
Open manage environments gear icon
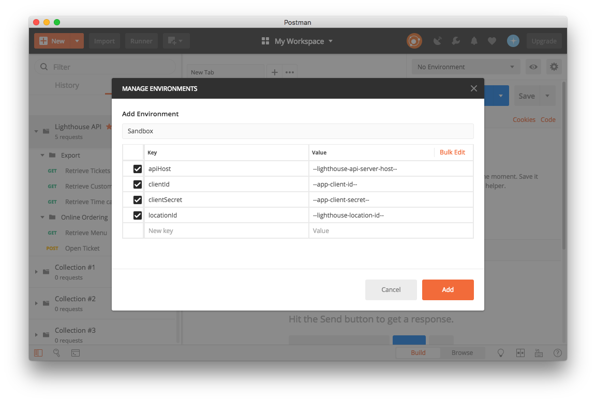click(554, 67)
